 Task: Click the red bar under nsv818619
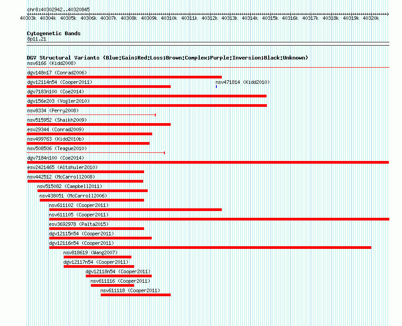point(98,257)
